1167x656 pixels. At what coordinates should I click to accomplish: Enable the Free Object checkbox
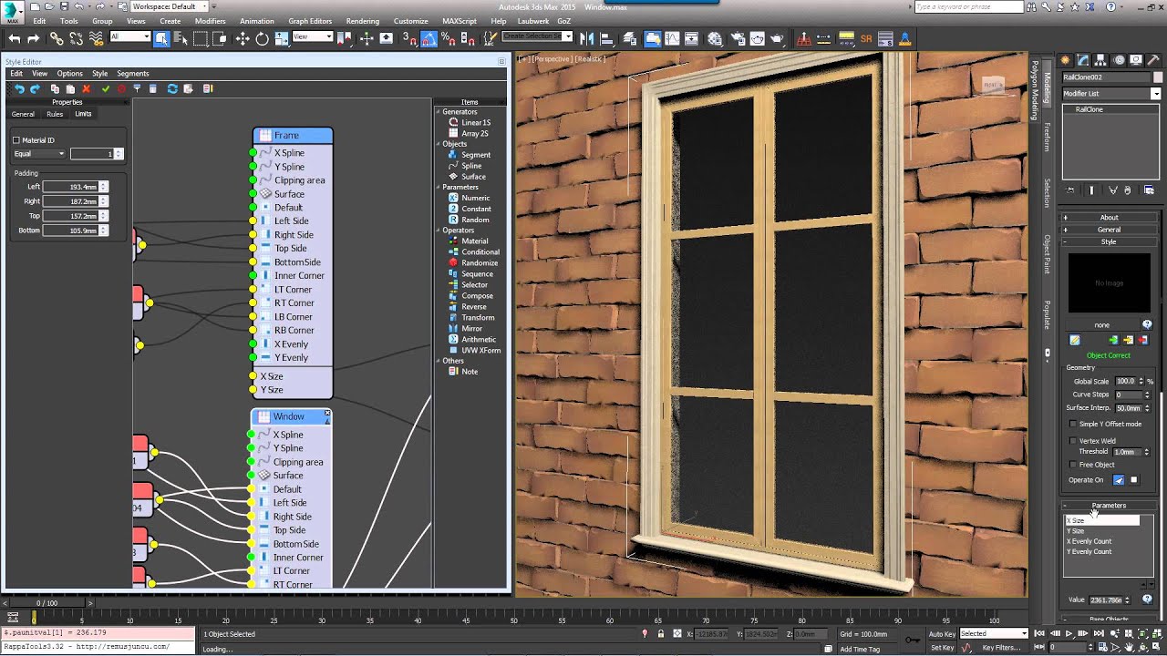1073,465
